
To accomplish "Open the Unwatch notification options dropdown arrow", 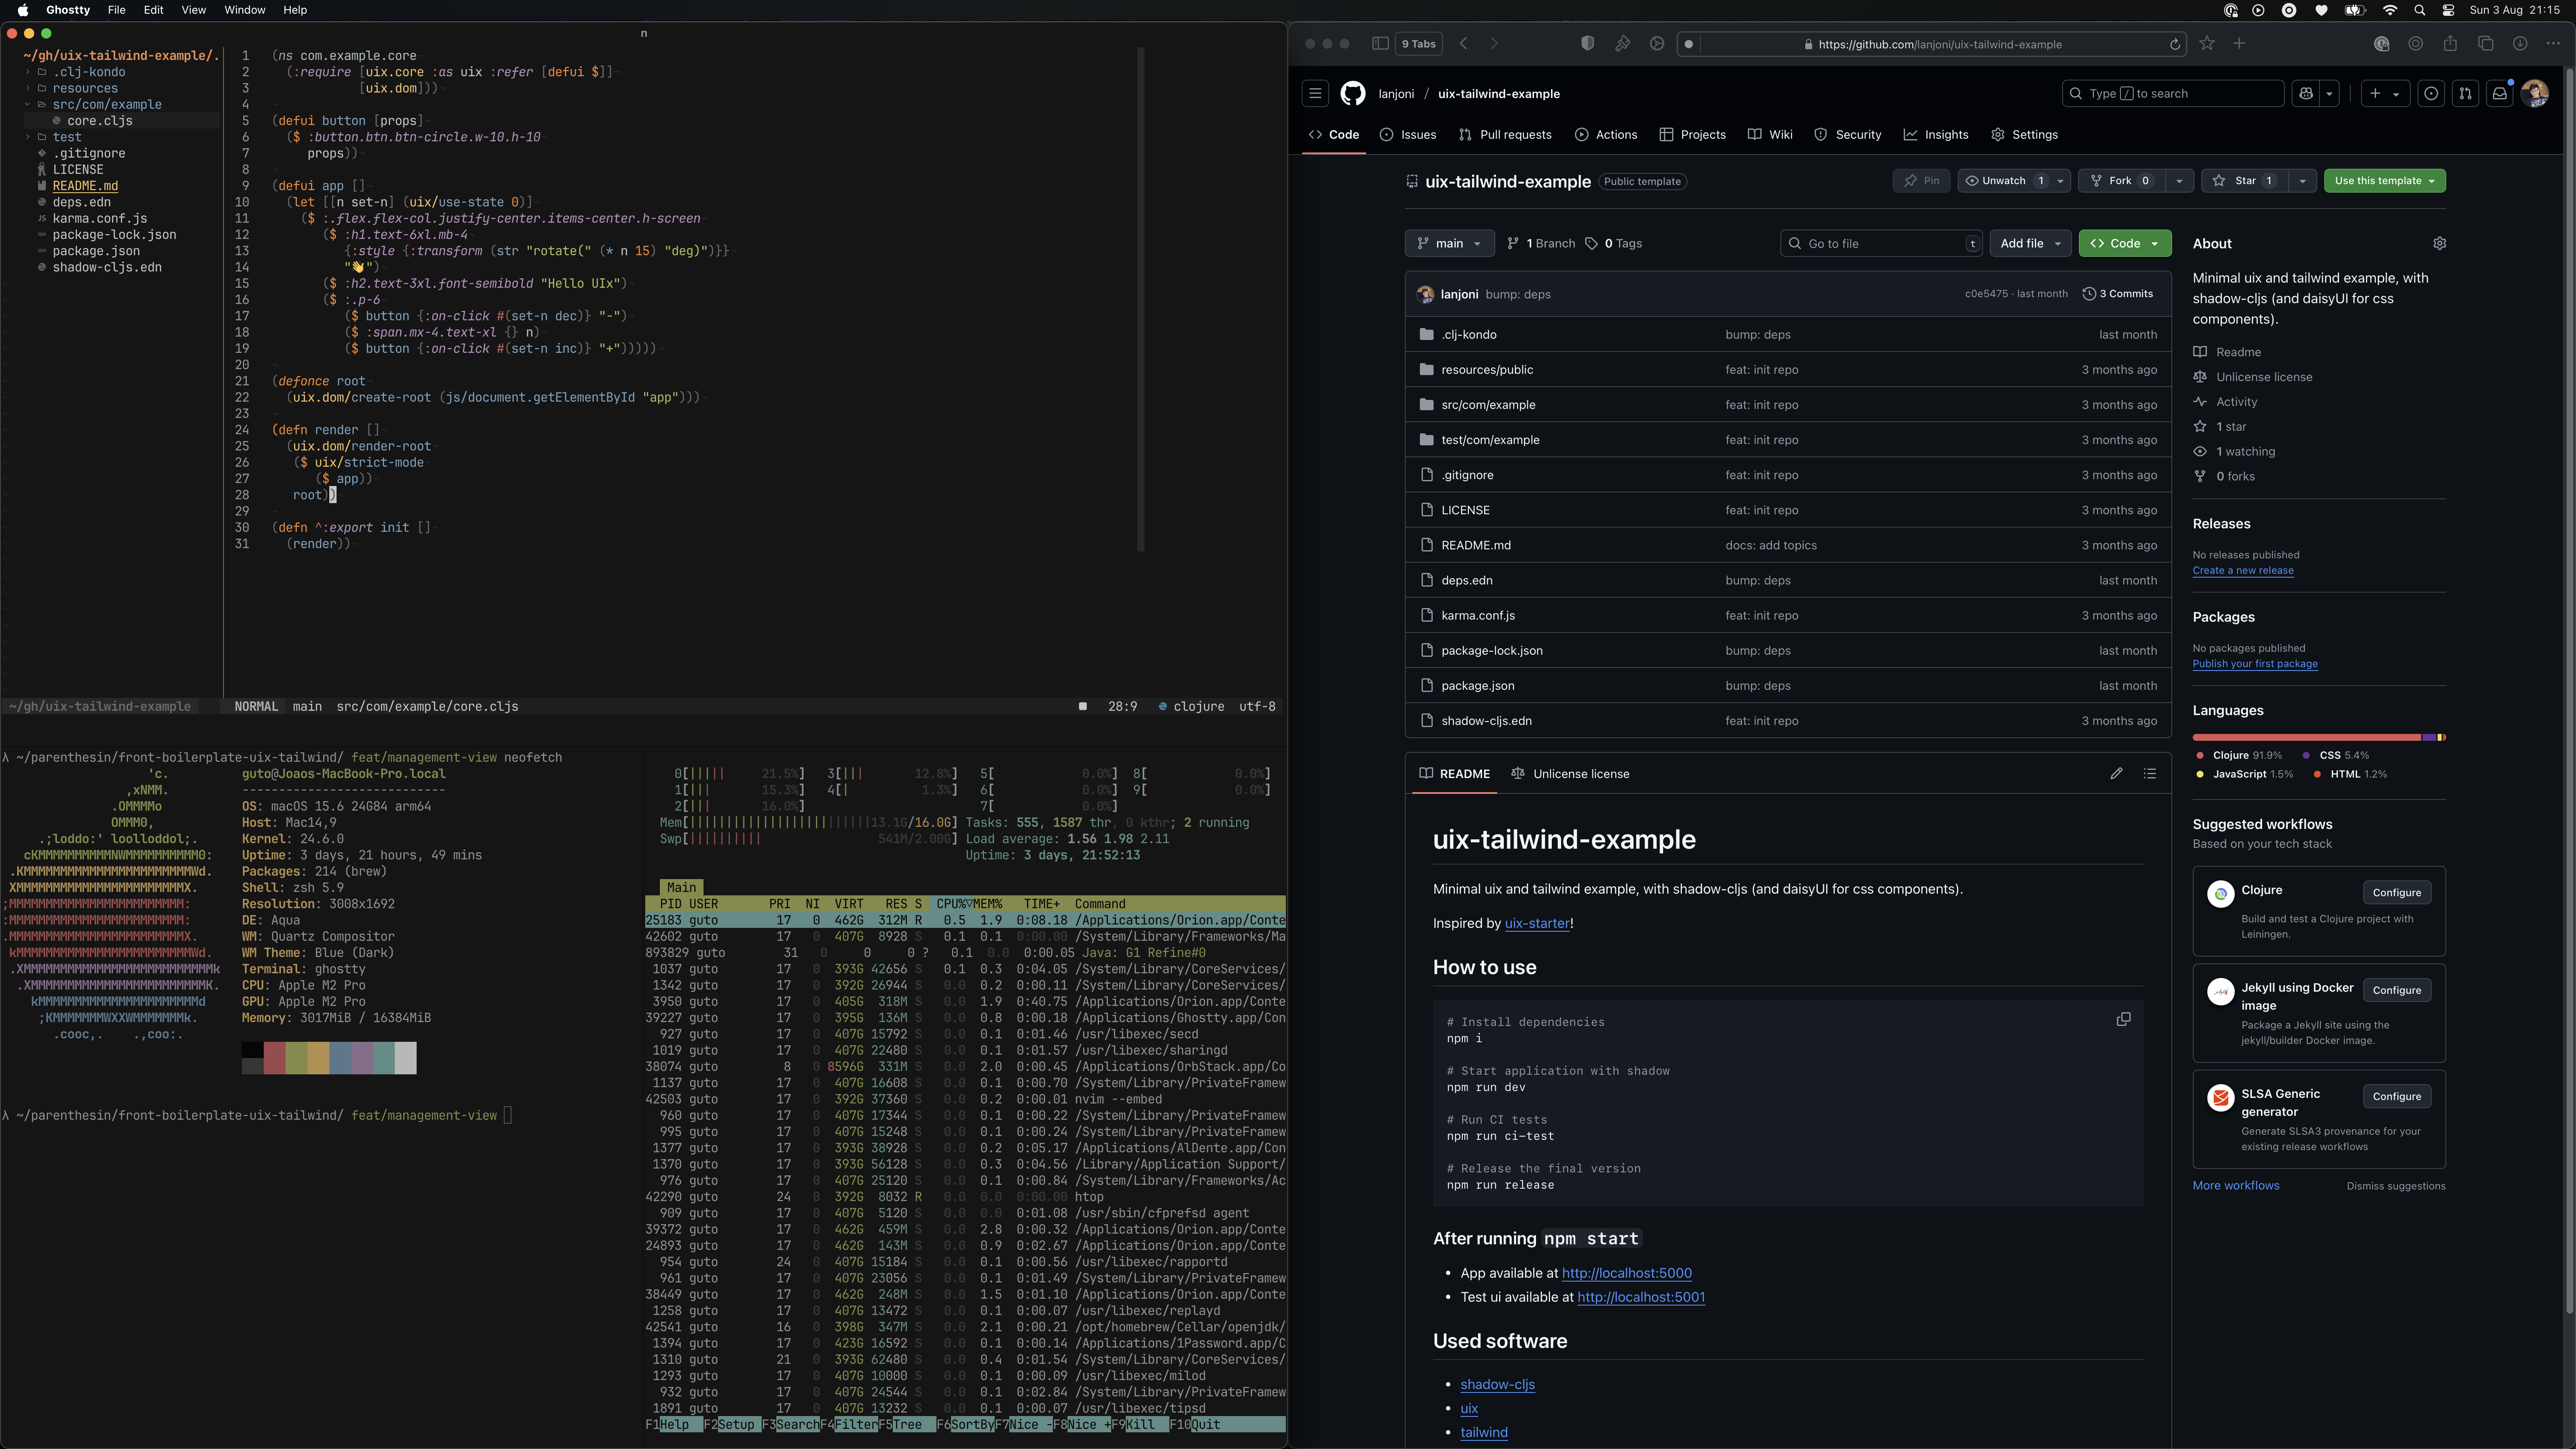I will 2060,181.
